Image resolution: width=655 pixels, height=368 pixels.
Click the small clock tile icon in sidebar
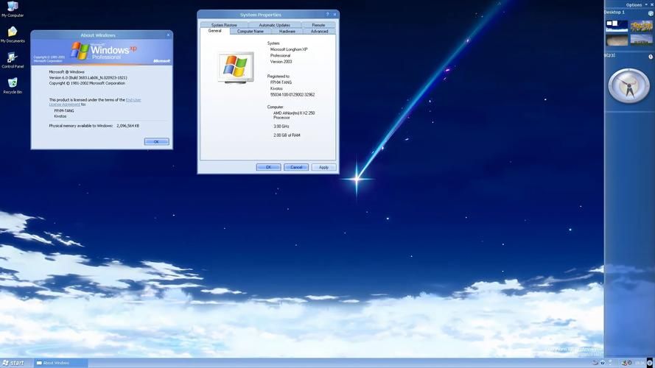(651, 57)
